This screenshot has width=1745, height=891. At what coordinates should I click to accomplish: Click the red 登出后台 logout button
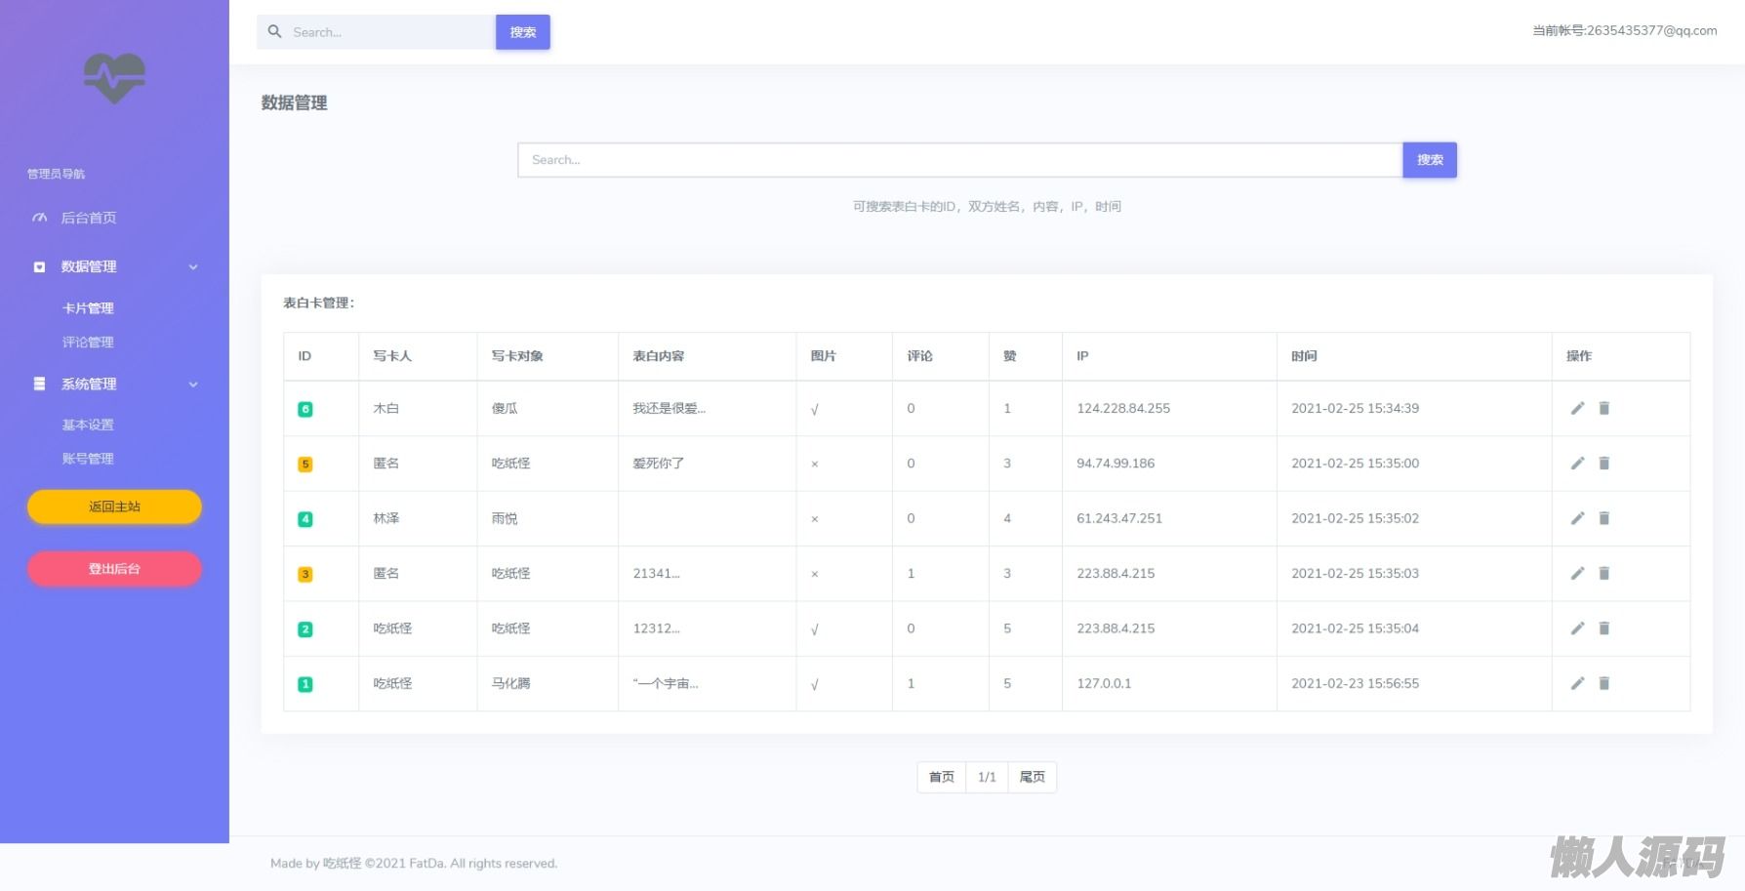click(114, 569)
